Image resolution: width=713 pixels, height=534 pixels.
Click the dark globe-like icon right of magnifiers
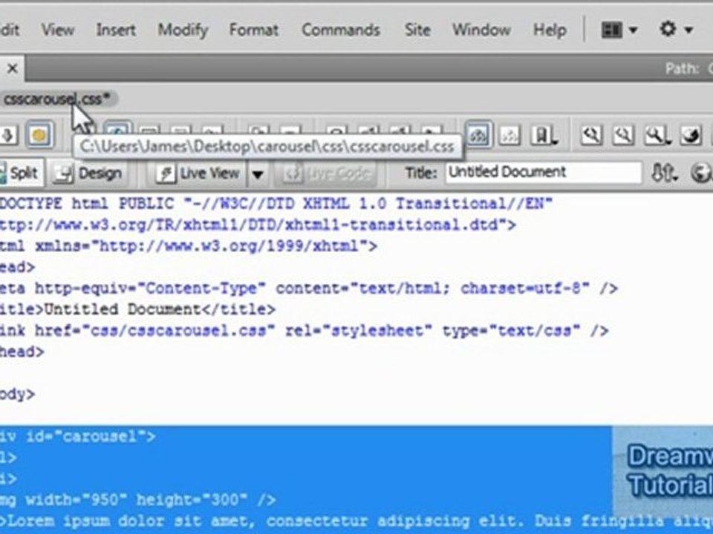pos(691,135)
